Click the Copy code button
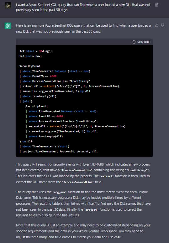Screen dimensions: 169x243 [x=141, y=42]
